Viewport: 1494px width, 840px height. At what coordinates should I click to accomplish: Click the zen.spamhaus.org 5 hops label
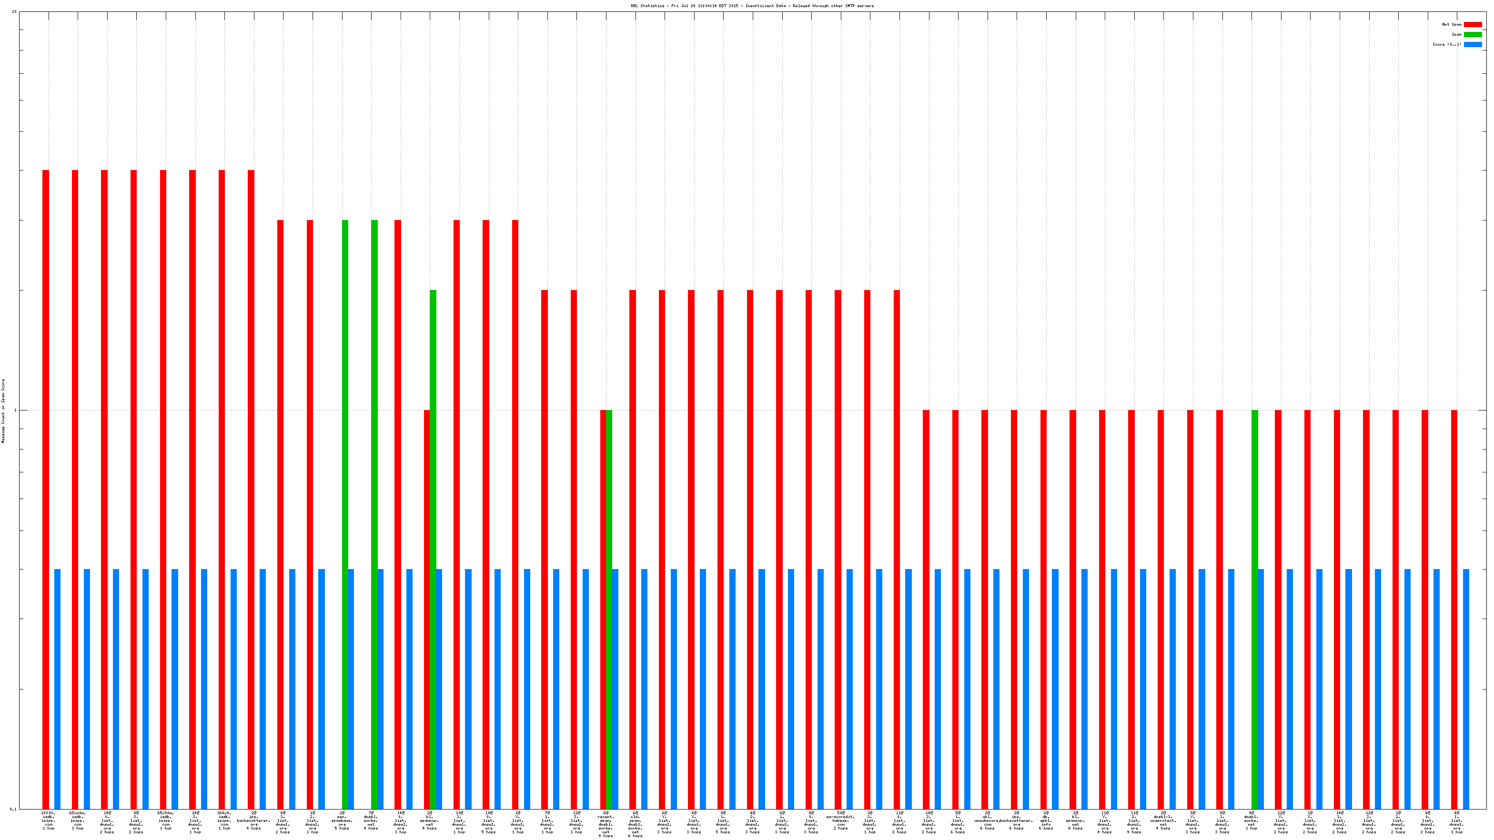[342, 820]
